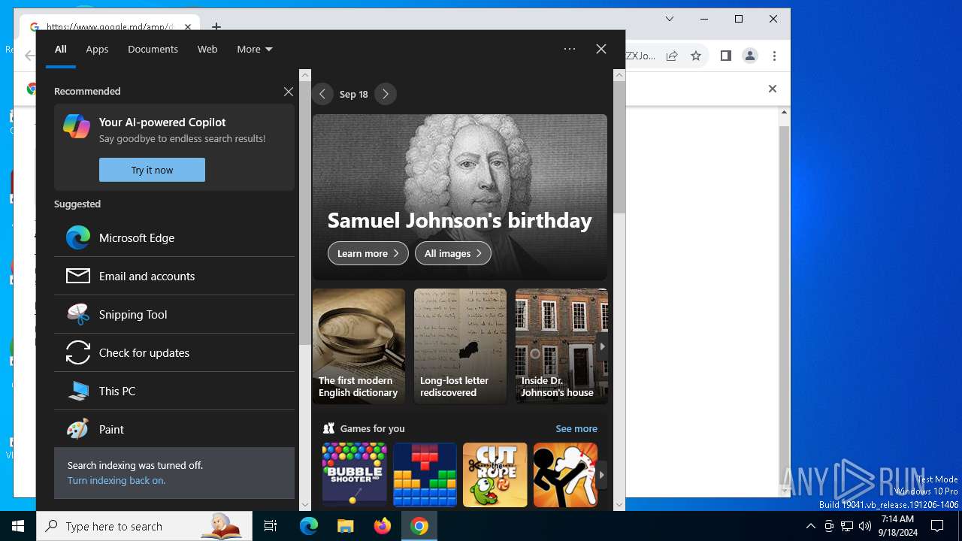This screenshot has width=962, height=541.
Task: Bookmark the page with Chrome star
Action: pyautogui.click(x=696, y=56)
